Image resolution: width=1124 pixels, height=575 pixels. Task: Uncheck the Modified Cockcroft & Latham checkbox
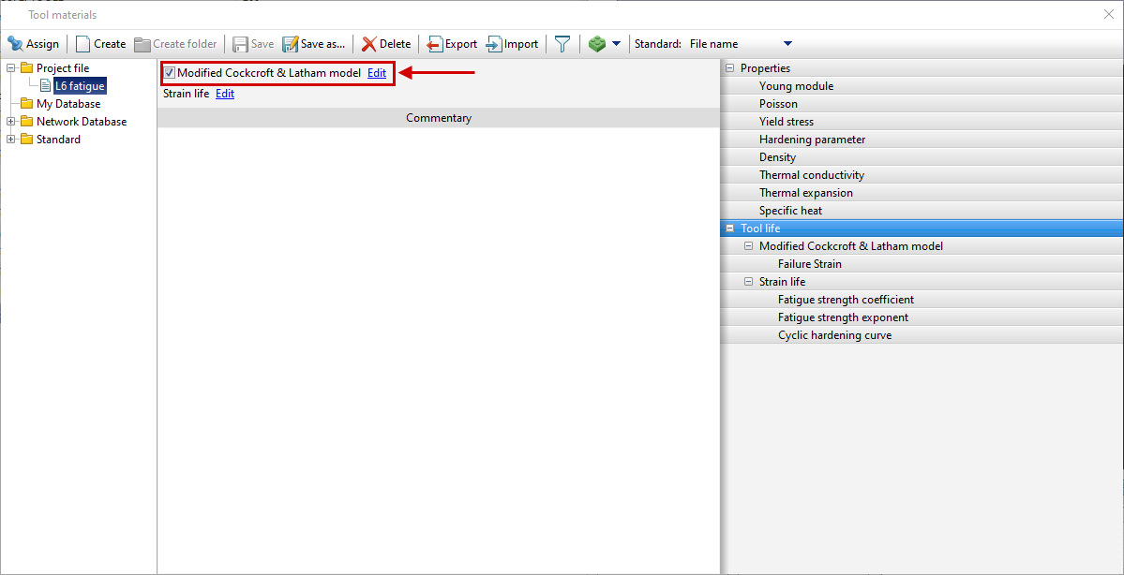coord(169,72)
